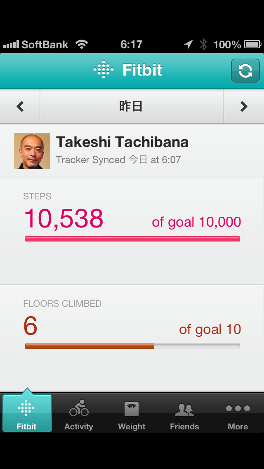264x469 pixels.
Task: Tap the floors goal 10 text
Action: 210,329
